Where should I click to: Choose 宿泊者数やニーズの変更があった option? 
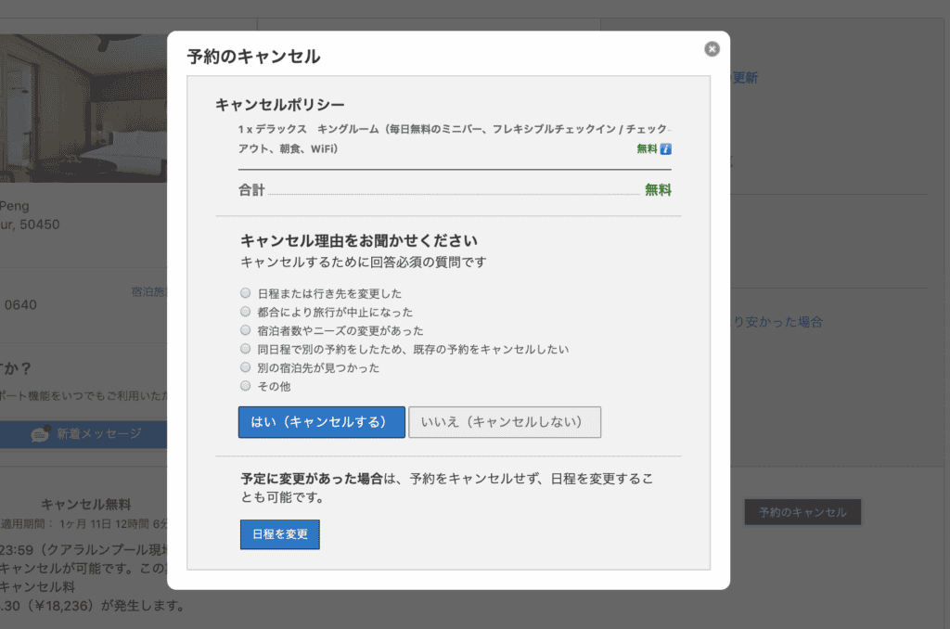tap(245, 329)
